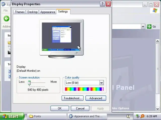This screenshot has height=120, width=161.
Task: Select the Appearance tab
Action: (48, 12)
